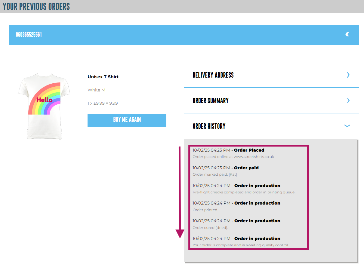Click the double chevron on the order bar

click(x=347, y=35)
